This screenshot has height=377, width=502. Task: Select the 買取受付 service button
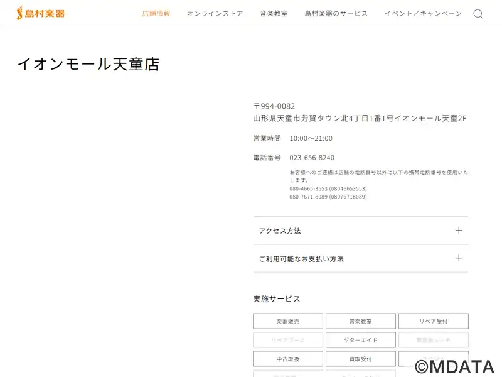[x=360, y=359]
